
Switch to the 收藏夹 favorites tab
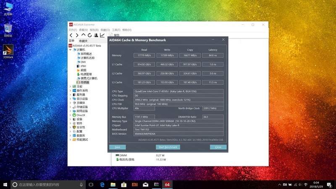coord(83,41)
